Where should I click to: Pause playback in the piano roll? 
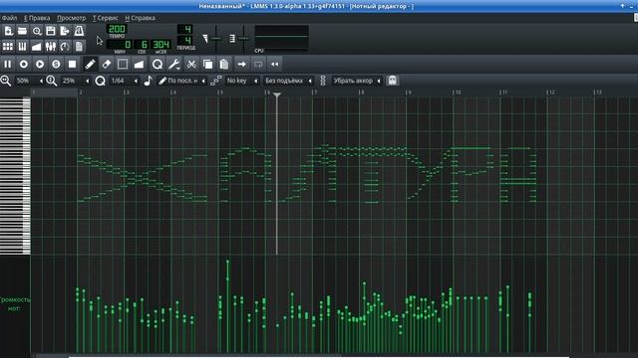click(8, 64)
